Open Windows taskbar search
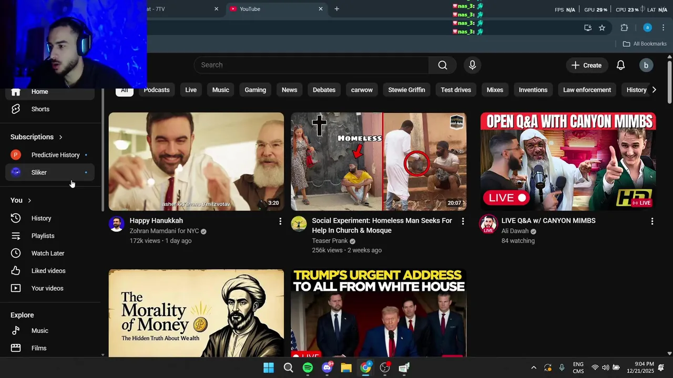 tap(288, 367)
